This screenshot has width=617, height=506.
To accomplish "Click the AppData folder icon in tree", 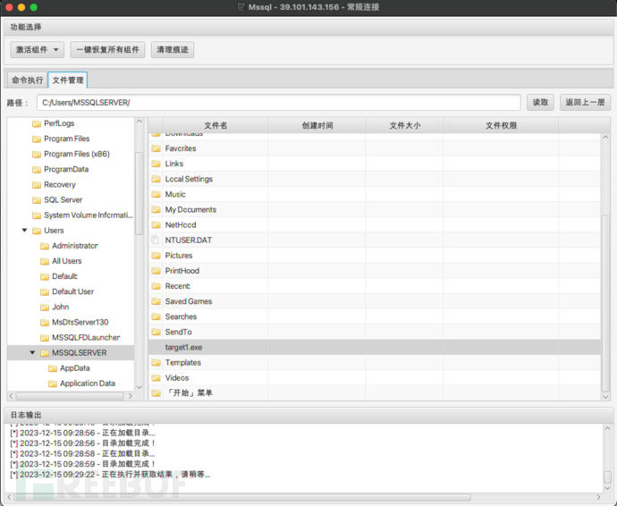I will tap(53, 368).
